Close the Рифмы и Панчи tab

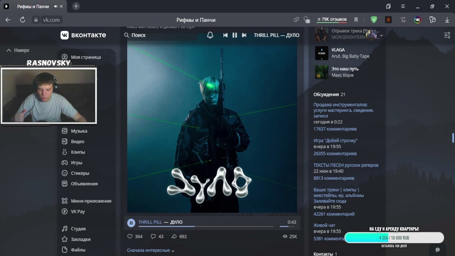point(61,6)
